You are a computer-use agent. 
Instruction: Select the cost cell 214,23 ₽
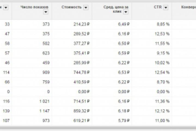[x=82, y=24]
